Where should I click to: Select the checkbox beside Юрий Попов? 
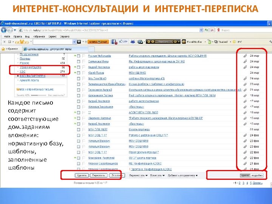79,73
